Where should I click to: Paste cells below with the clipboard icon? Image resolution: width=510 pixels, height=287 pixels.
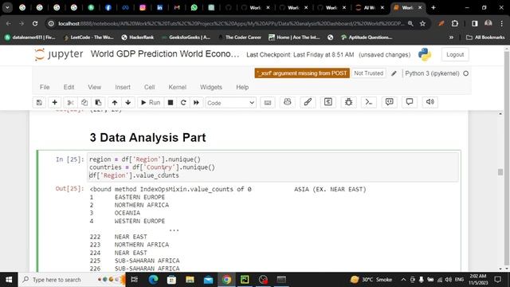[98, 103]
